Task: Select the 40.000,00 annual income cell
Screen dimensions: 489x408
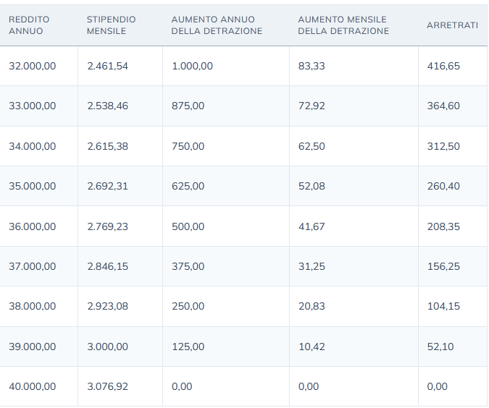Action: pos(33,386)
